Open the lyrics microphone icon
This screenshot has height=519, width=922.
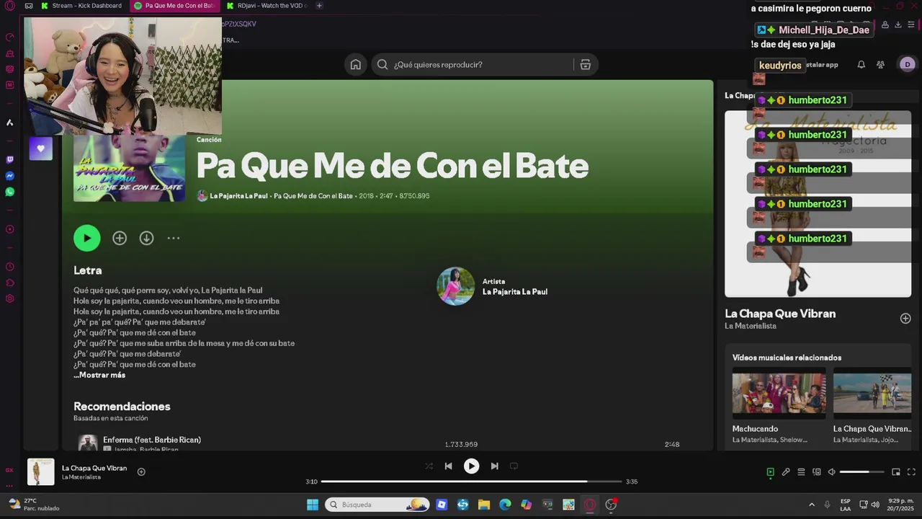coord(786,472)
